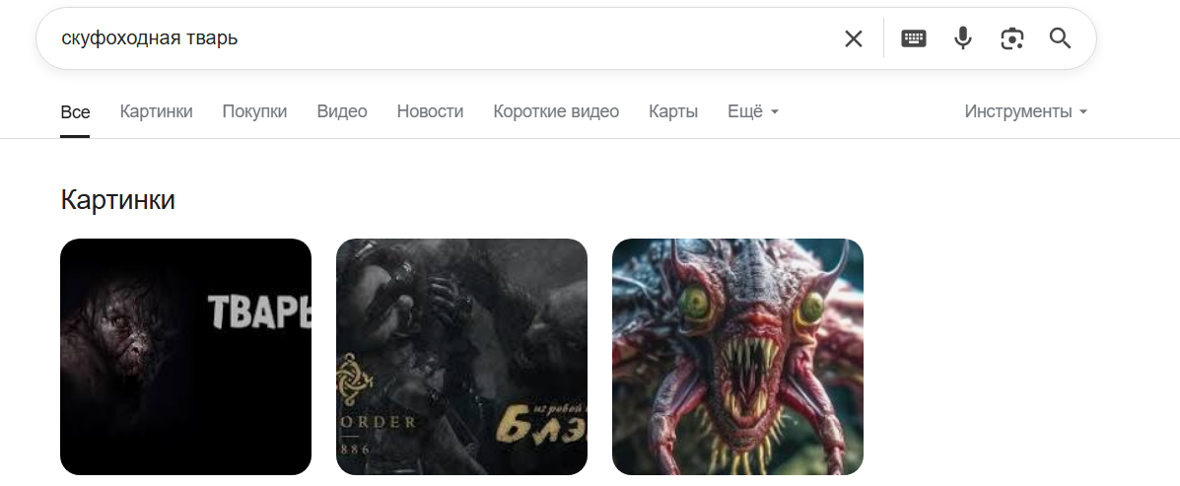Viewport: 1180px width, 486px height.
Task: Clear the search query with the X icon
Action: point(854,38)
